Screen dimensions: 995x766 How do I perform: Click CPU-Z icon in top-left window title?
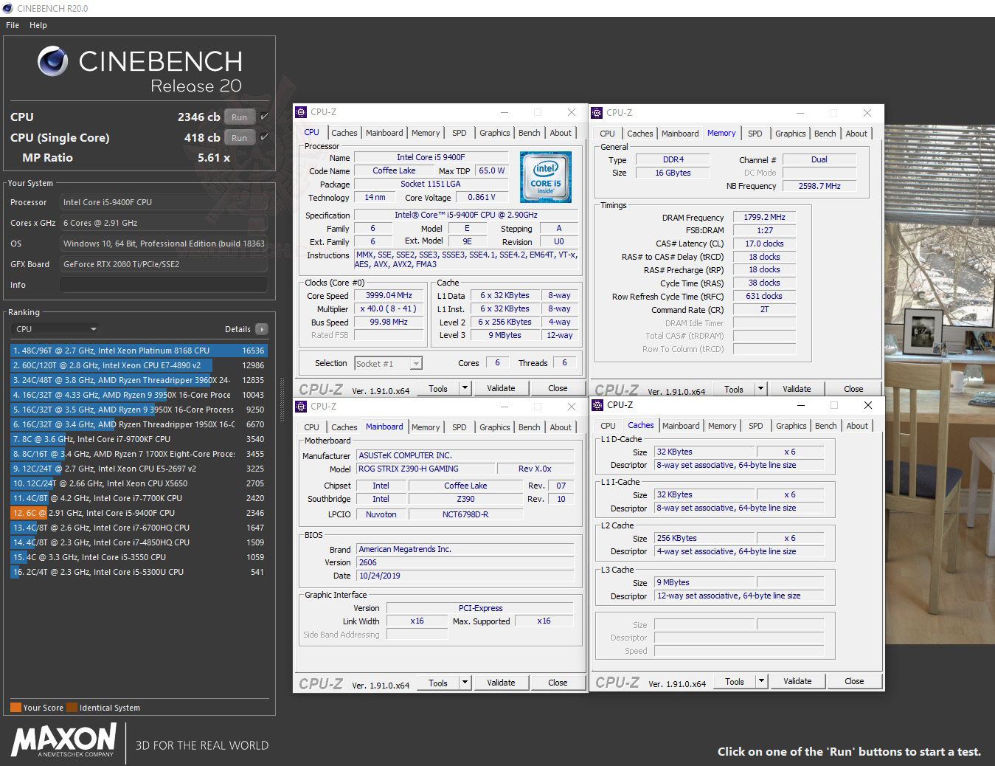[x=301, y=112]
